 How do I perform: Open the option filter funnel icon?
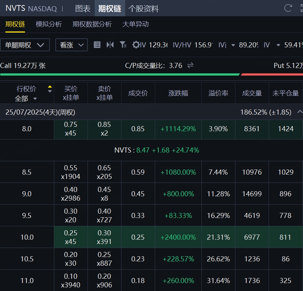[x=123, y=45]
